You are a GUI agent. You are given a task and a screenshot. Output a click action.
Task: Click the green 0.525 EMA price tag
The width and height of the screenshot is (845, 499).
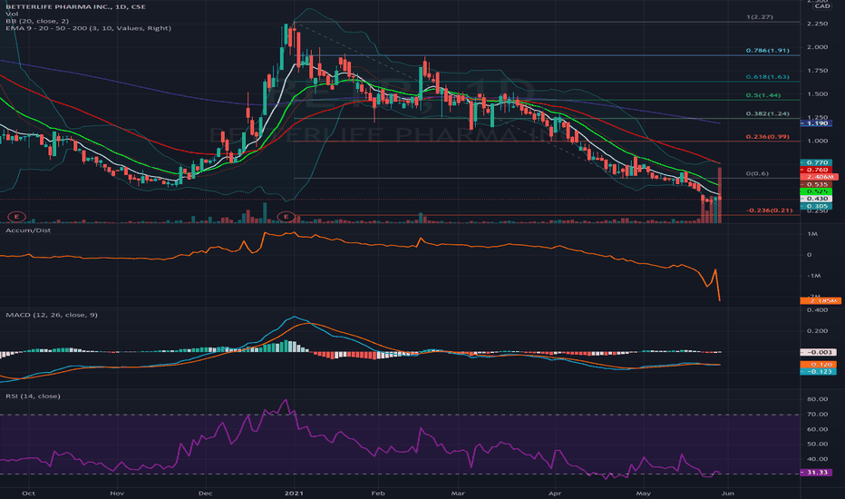point(816,191)
